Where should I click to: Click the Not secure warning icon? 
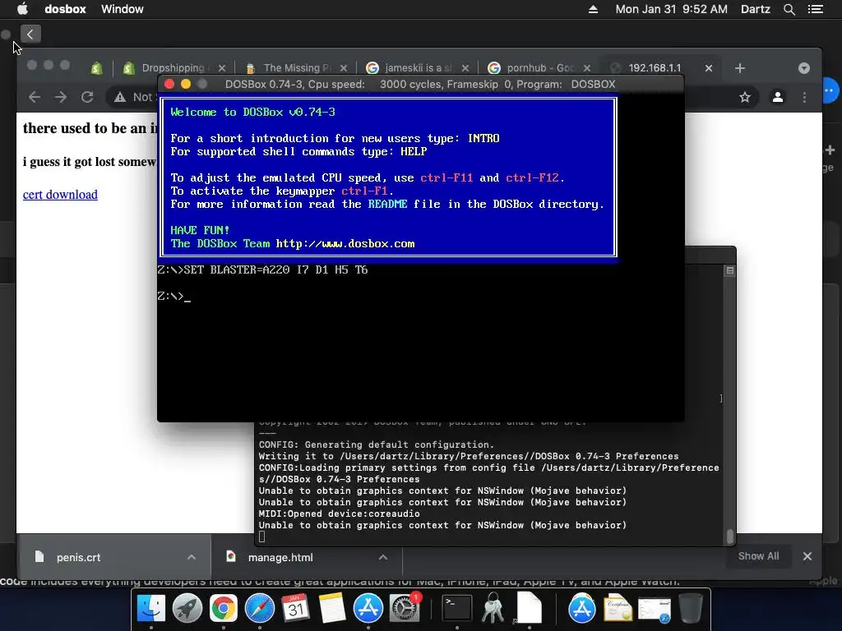pos(120,97)
